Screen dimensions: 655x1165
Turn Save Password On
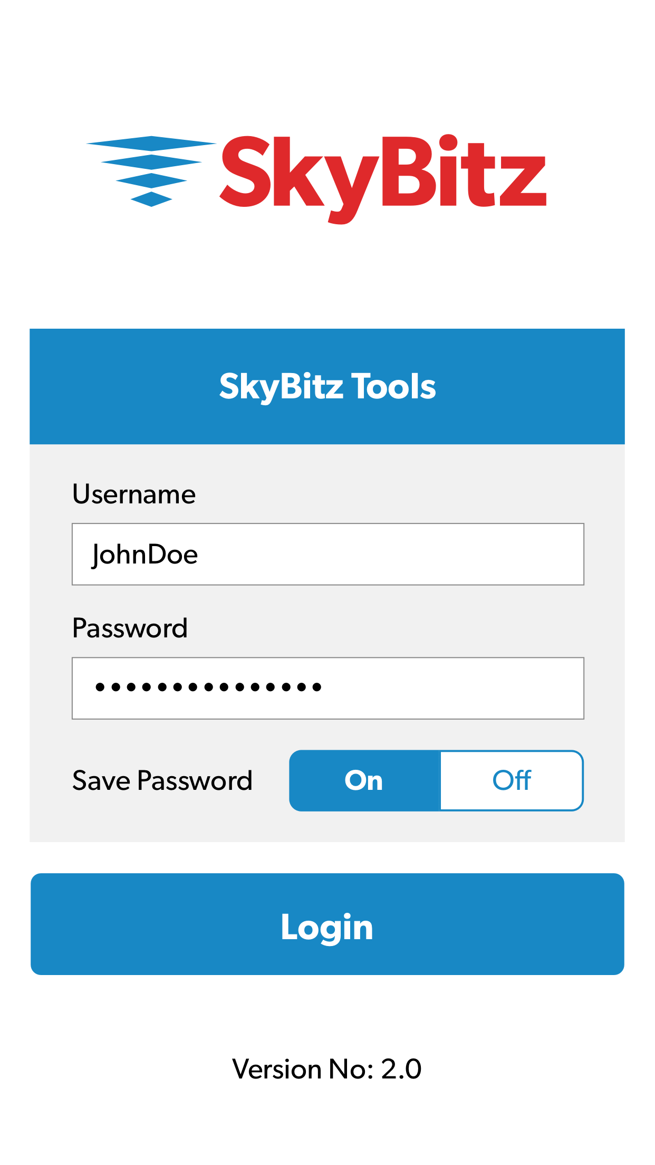[364, 780]
